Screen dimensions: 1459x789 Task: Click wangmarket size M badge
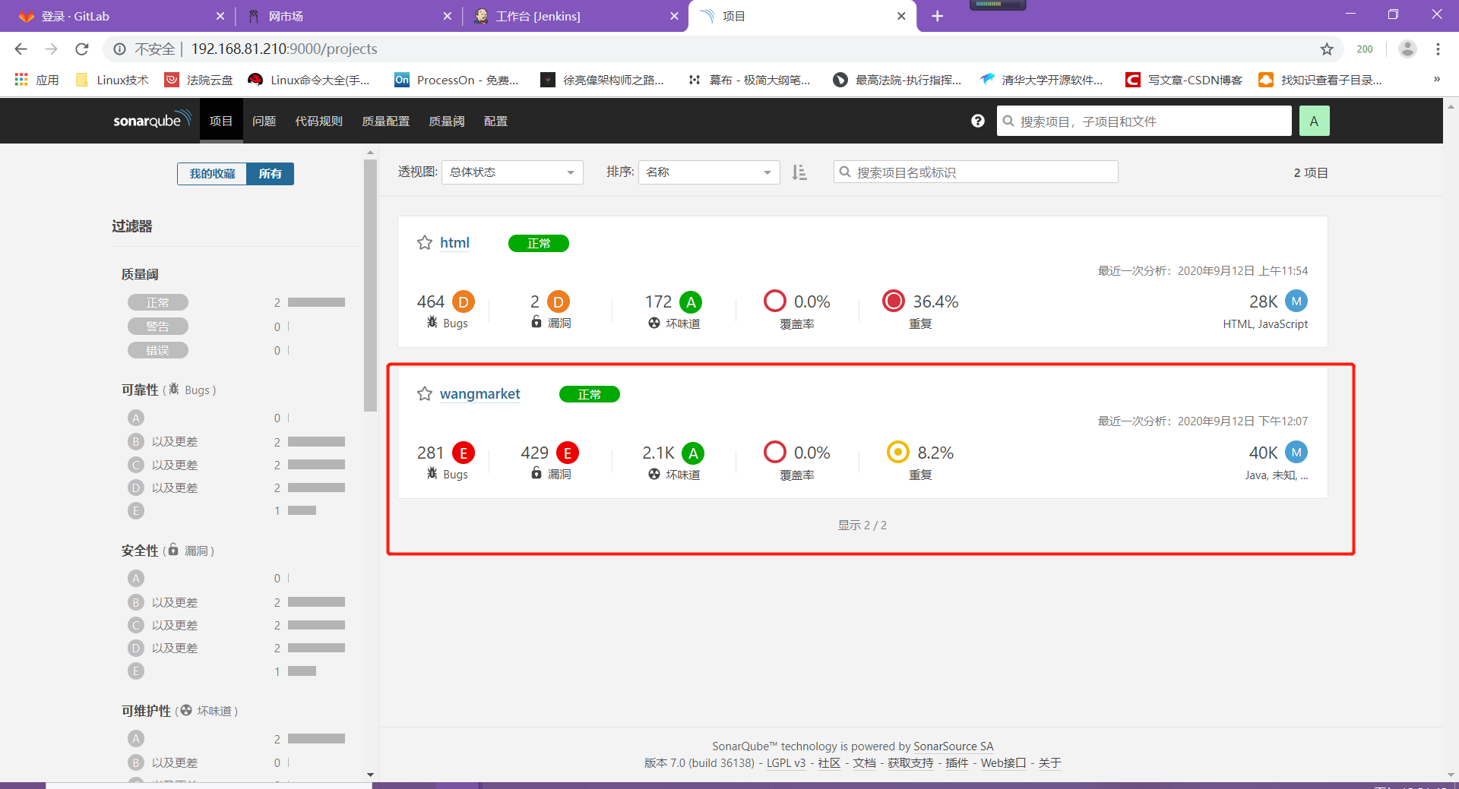tap(1296, 453)
